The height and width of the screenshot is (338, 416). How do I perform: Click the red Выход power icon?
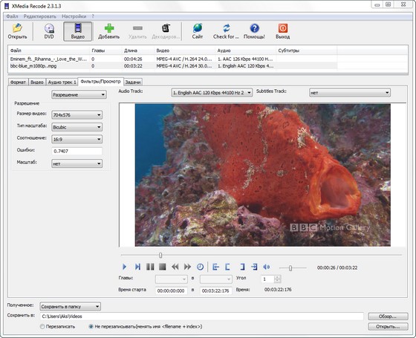coord(282,28)
